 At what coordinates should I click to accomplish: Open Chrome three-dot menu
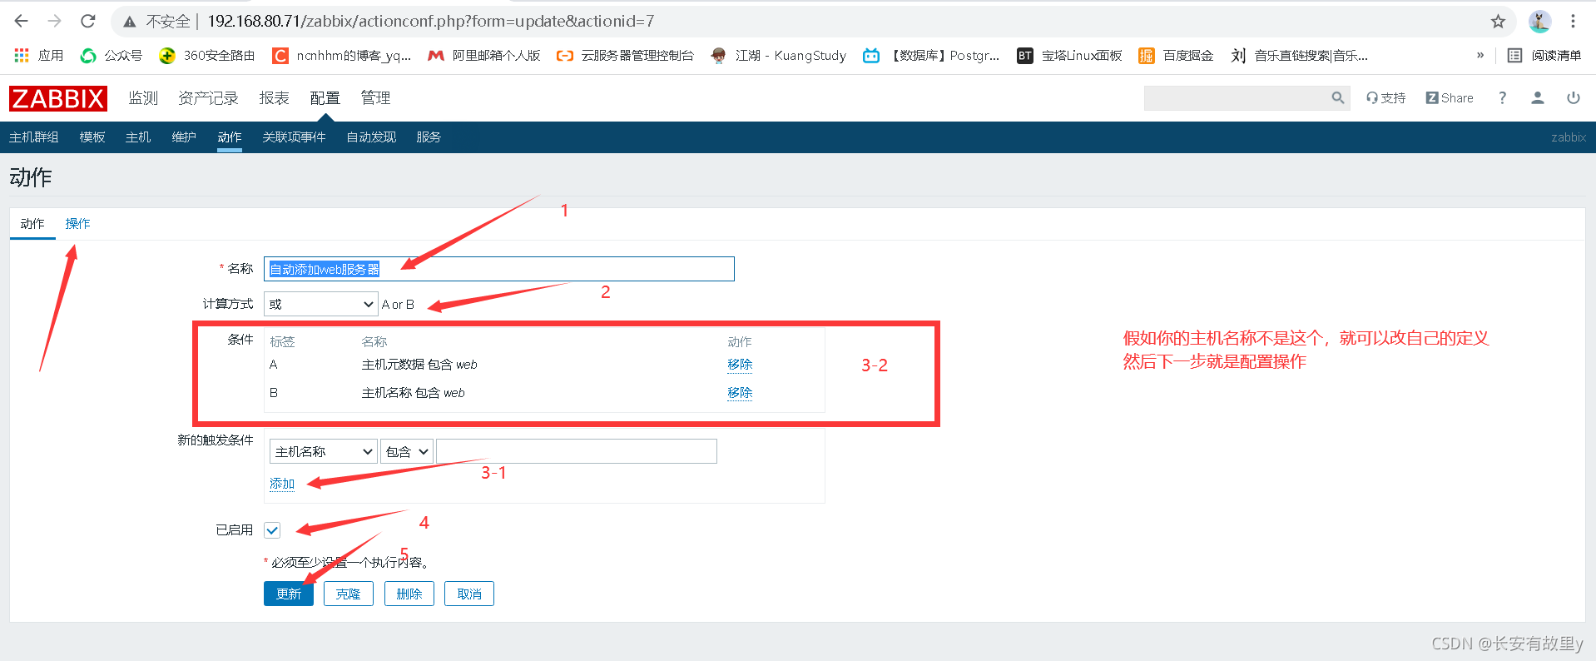tap(1573, 22)
